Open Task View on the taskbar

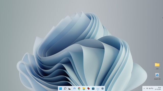click(70, 88)
